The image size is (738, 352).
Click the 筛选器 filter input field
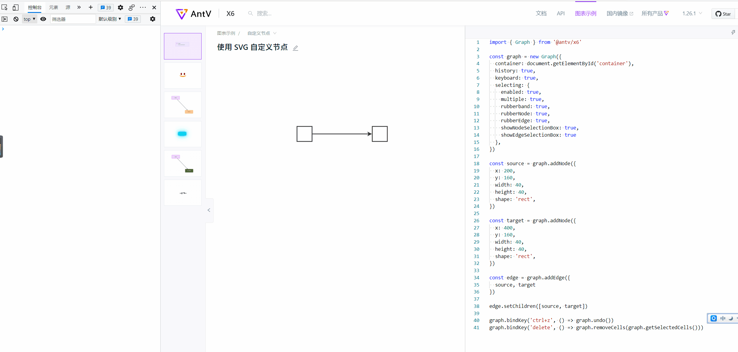[73, 19]
